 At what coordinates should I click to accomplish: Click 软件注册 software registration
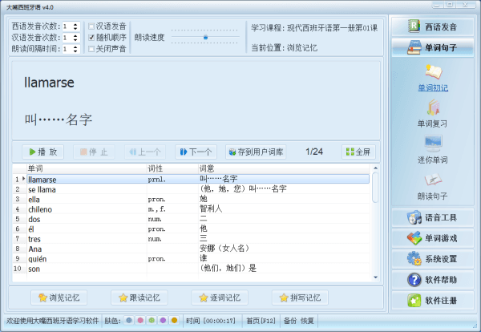433,301
